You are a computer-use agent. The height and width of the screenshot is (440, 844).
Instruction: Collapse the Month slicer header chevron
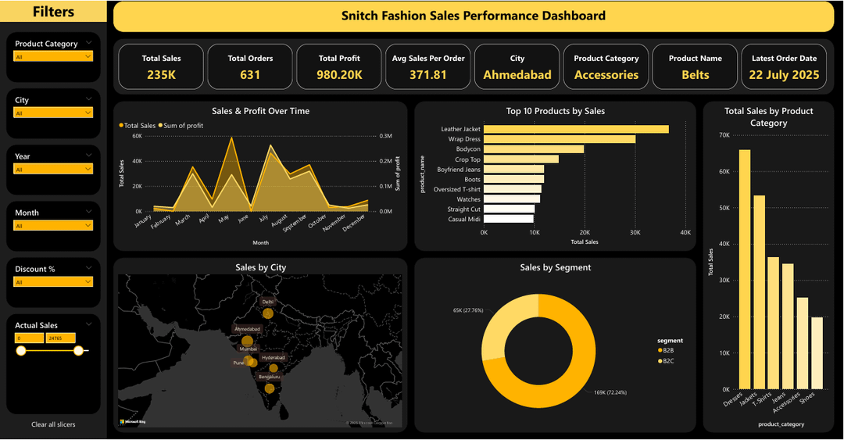89,211
